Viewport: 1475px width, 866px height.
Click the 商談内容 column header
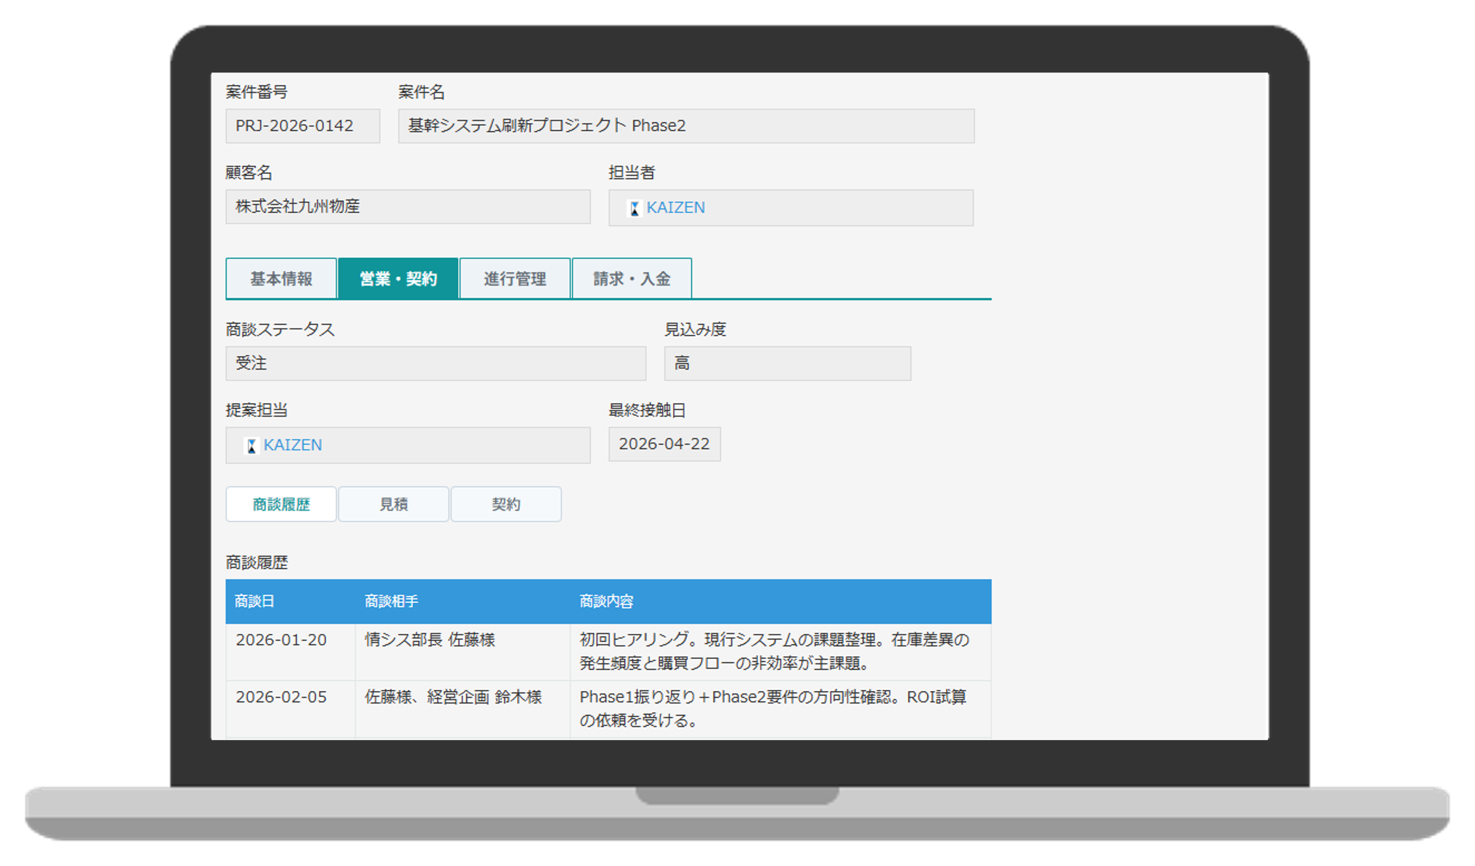[x=606, y=601]
